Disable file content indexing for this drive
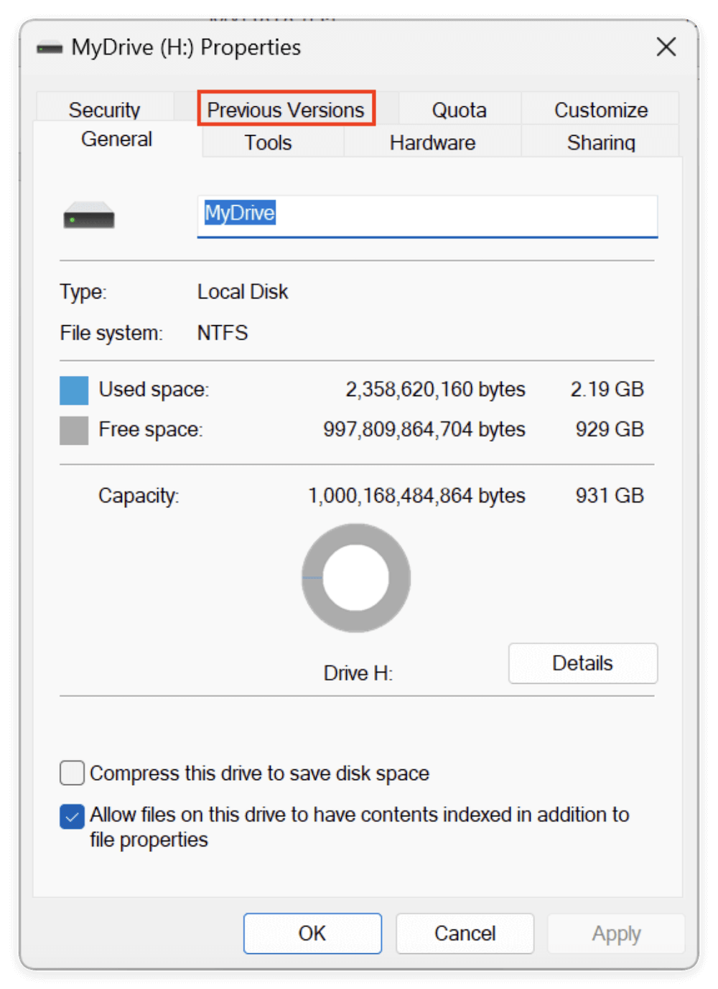The image size is (718, 989). (71, 816)
